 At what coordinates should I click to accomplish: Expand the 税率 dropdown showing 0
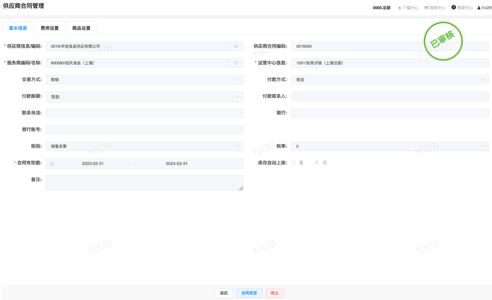click(390, 146)
